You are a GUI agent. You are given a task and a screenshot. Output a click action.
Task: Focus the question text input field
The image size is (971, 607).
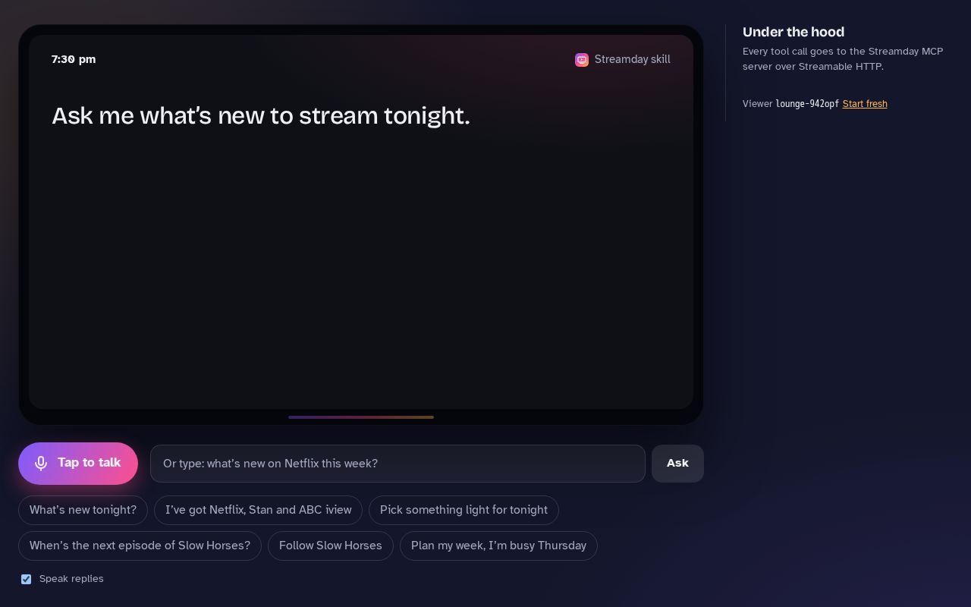(398, 464)
